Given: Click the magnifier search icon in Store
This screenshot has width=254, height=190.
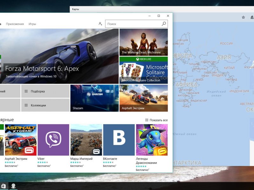Looking at the screenshot, I should tap(164, 24).
